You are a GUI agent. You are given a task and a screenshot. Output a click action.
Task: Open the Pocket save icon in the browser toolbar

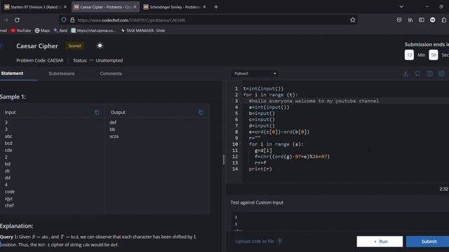pyautogui.click(x=399, y=20)
